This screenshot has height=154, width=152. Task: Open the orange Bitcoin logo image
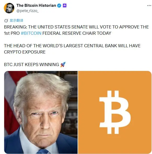point(115,112)
